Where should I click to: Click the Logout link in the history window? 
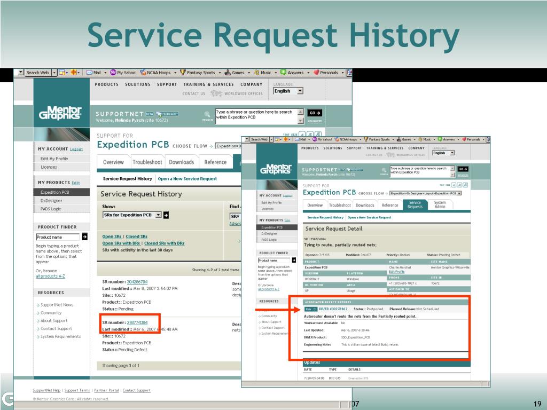76,149
